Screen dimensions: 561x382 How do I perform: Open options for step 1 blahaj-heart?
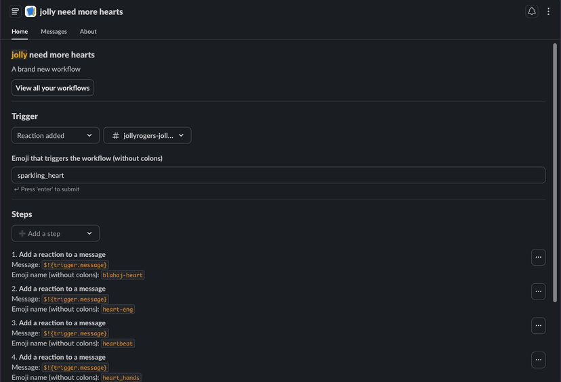click(538, 257)
